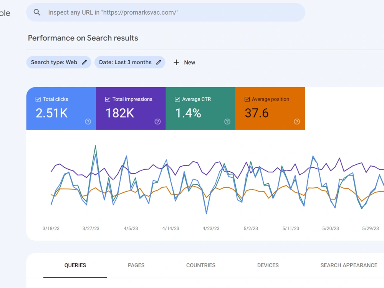Toggle the Average CTR checkbox
This screenshot has width=384, height=288.
[177, 99]
